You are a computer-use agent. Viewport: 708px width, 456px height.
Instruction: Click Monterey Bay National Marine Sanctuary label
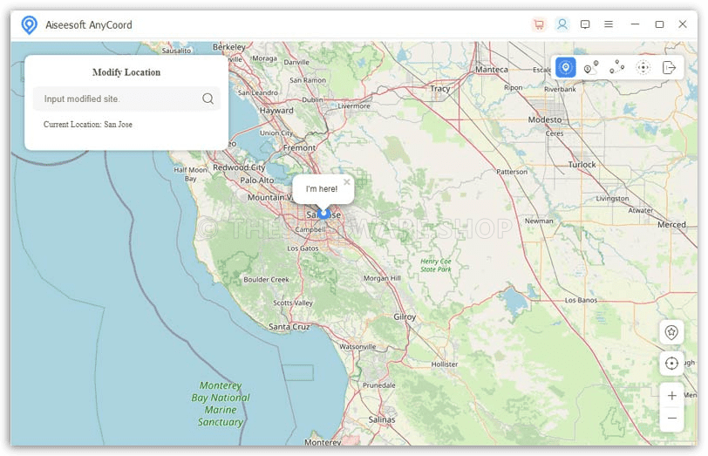point(221,404)
